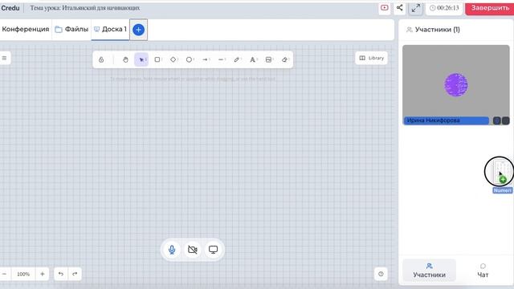Select the Diamond shape tool
This screenshot has height=289, width=514.
(173, 59)
